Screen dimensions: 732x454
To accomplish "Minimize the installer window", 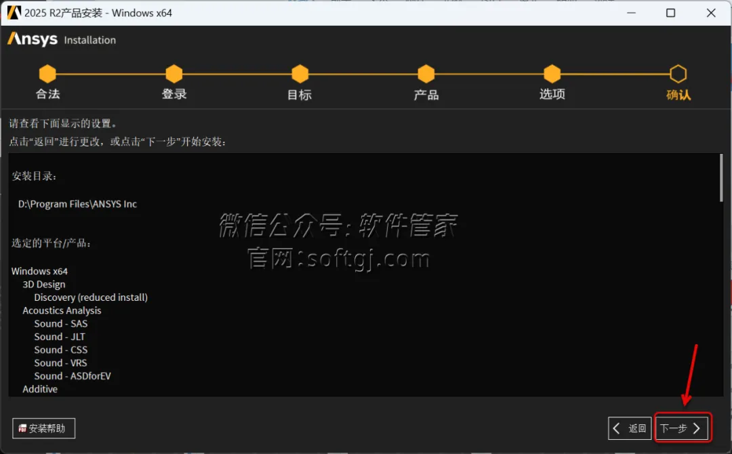I will pos(631,13).
